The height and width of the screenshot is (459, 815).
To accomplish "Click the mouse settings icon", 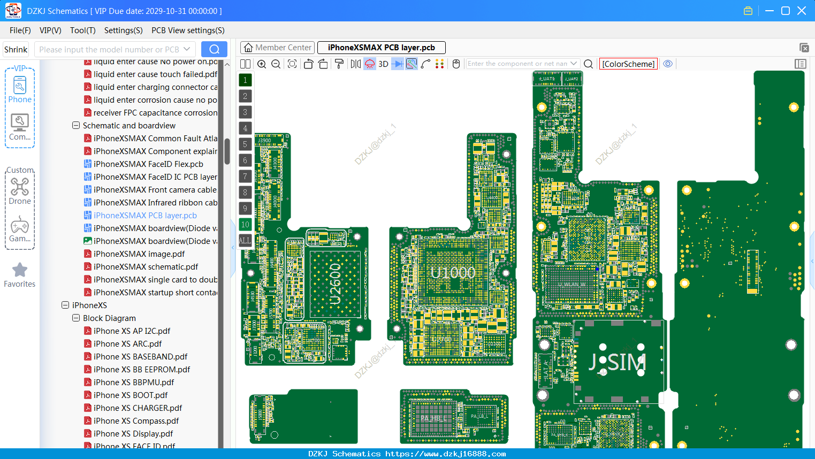I will 456,64.
